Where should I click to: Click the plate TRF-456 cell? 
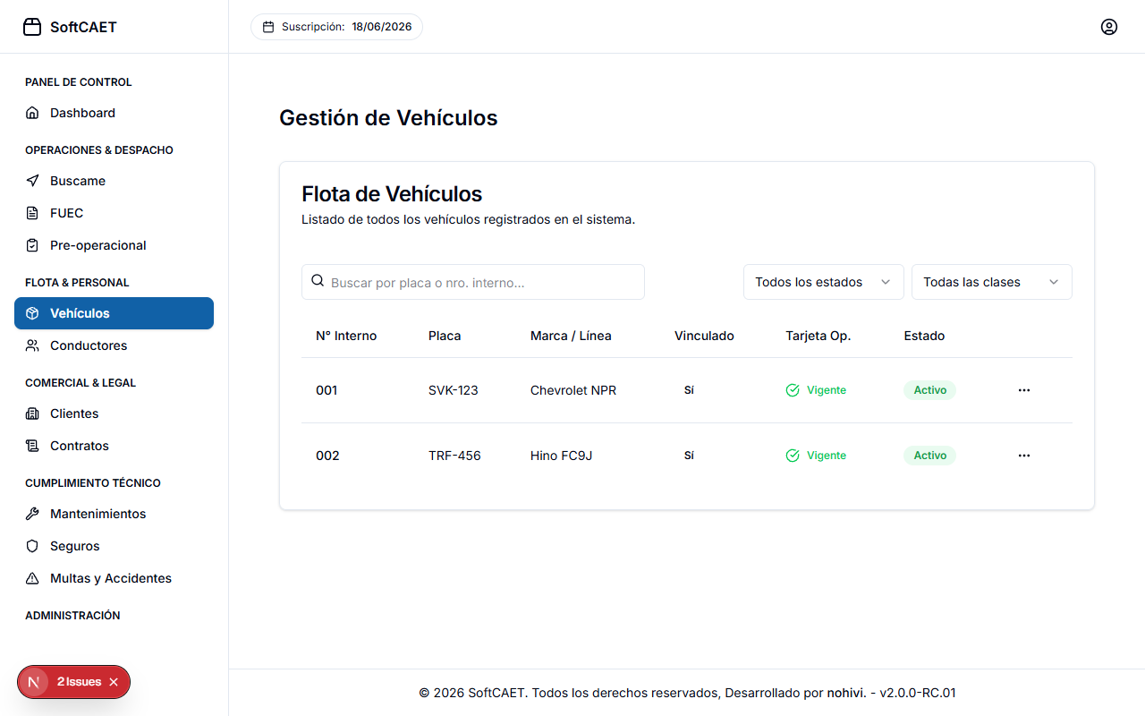click(x=454, y=456)
